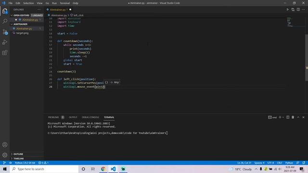Click left_click symbol in the breadcrumb
This screenshot has height=173, width=308.
coord(78,15)
